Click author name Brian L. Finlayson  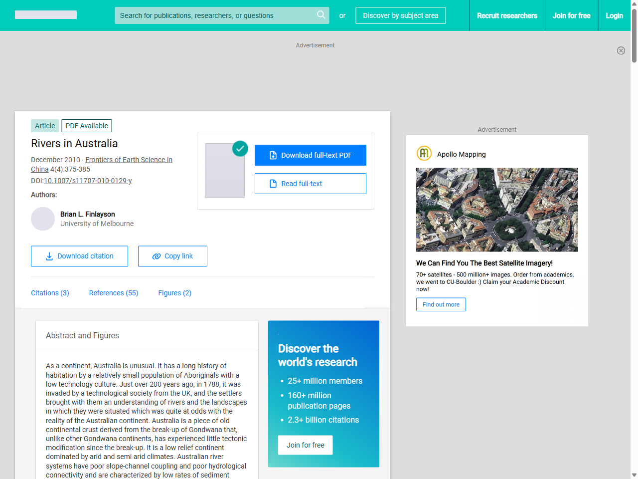click(x=87, y=214)
